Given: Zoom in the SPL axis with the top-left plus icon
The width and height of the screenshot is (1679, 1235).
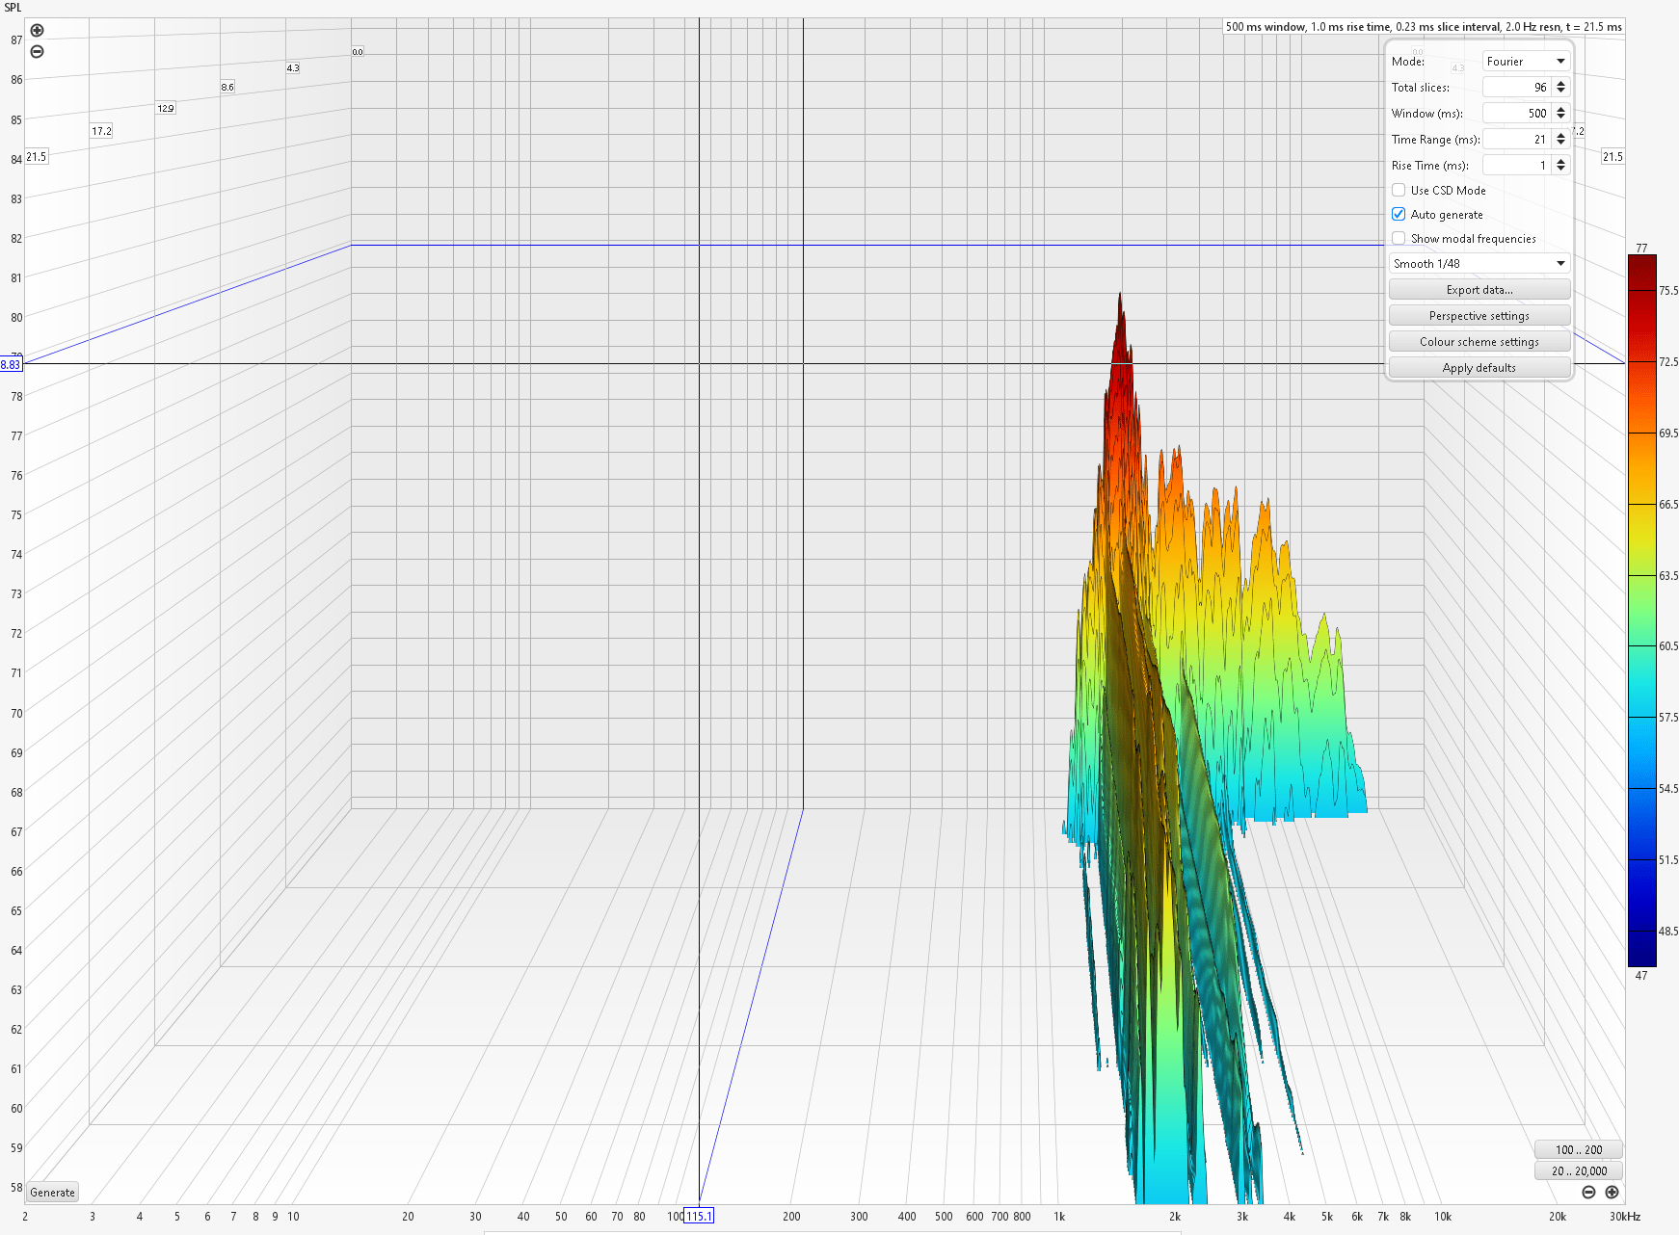Looking at the screenshot, I should coord(37,31).
